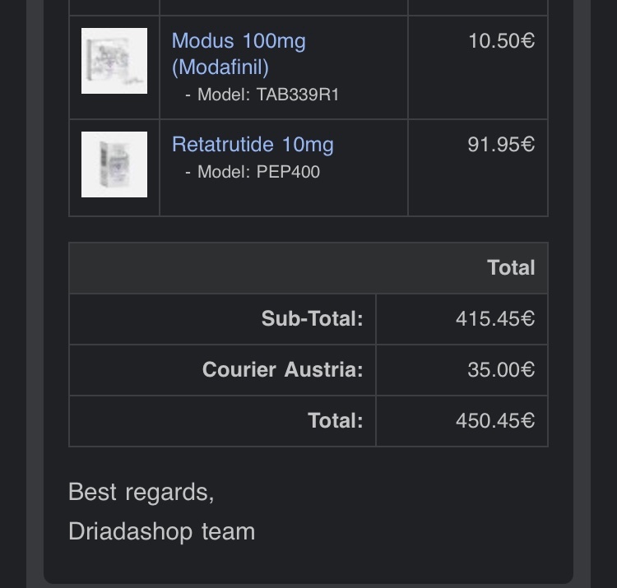Click the Driadashop team signature
617x588 pixels.
161,531
